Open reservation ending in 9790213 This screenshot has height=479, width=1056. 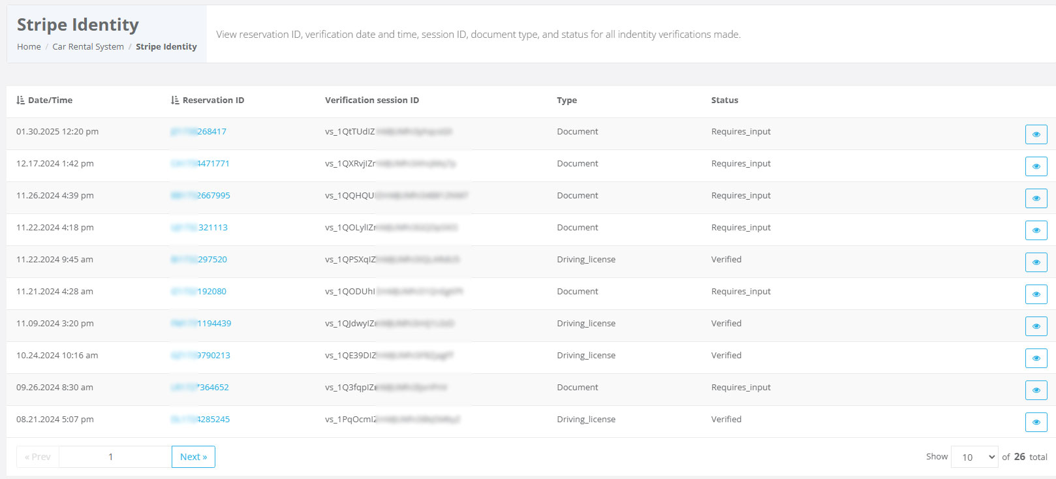(200, 356)
